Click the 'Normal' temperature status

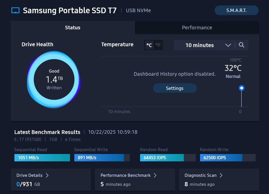pos(233,76)
